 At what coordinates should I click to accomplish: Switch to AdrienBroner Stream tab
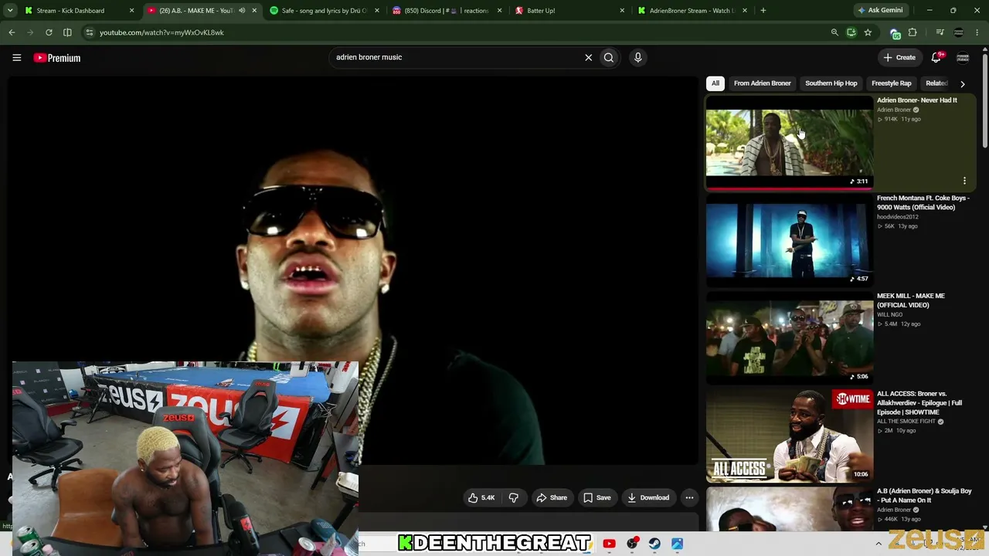click(692, 11)
